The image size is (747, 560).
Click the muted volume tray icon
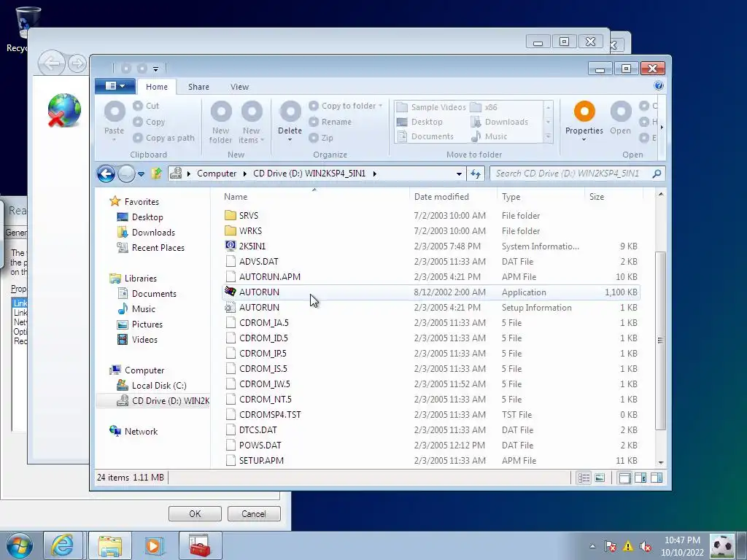pyautogui.click(x=646, y=546)
